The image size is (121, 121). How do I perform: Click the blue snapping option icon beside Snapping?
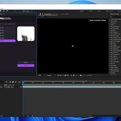point(34,11)
